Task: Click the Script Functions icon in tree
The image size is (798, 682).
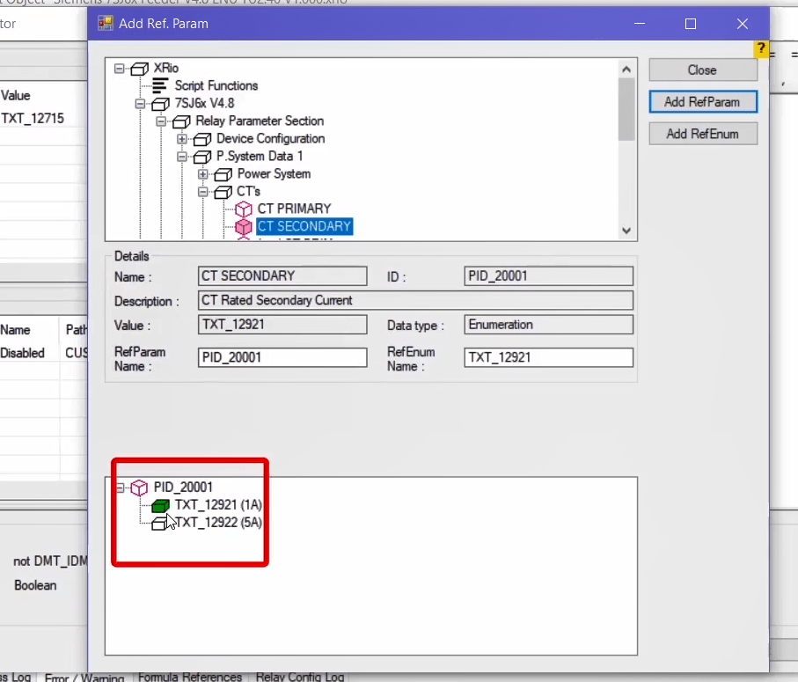Action: point(159,85)
